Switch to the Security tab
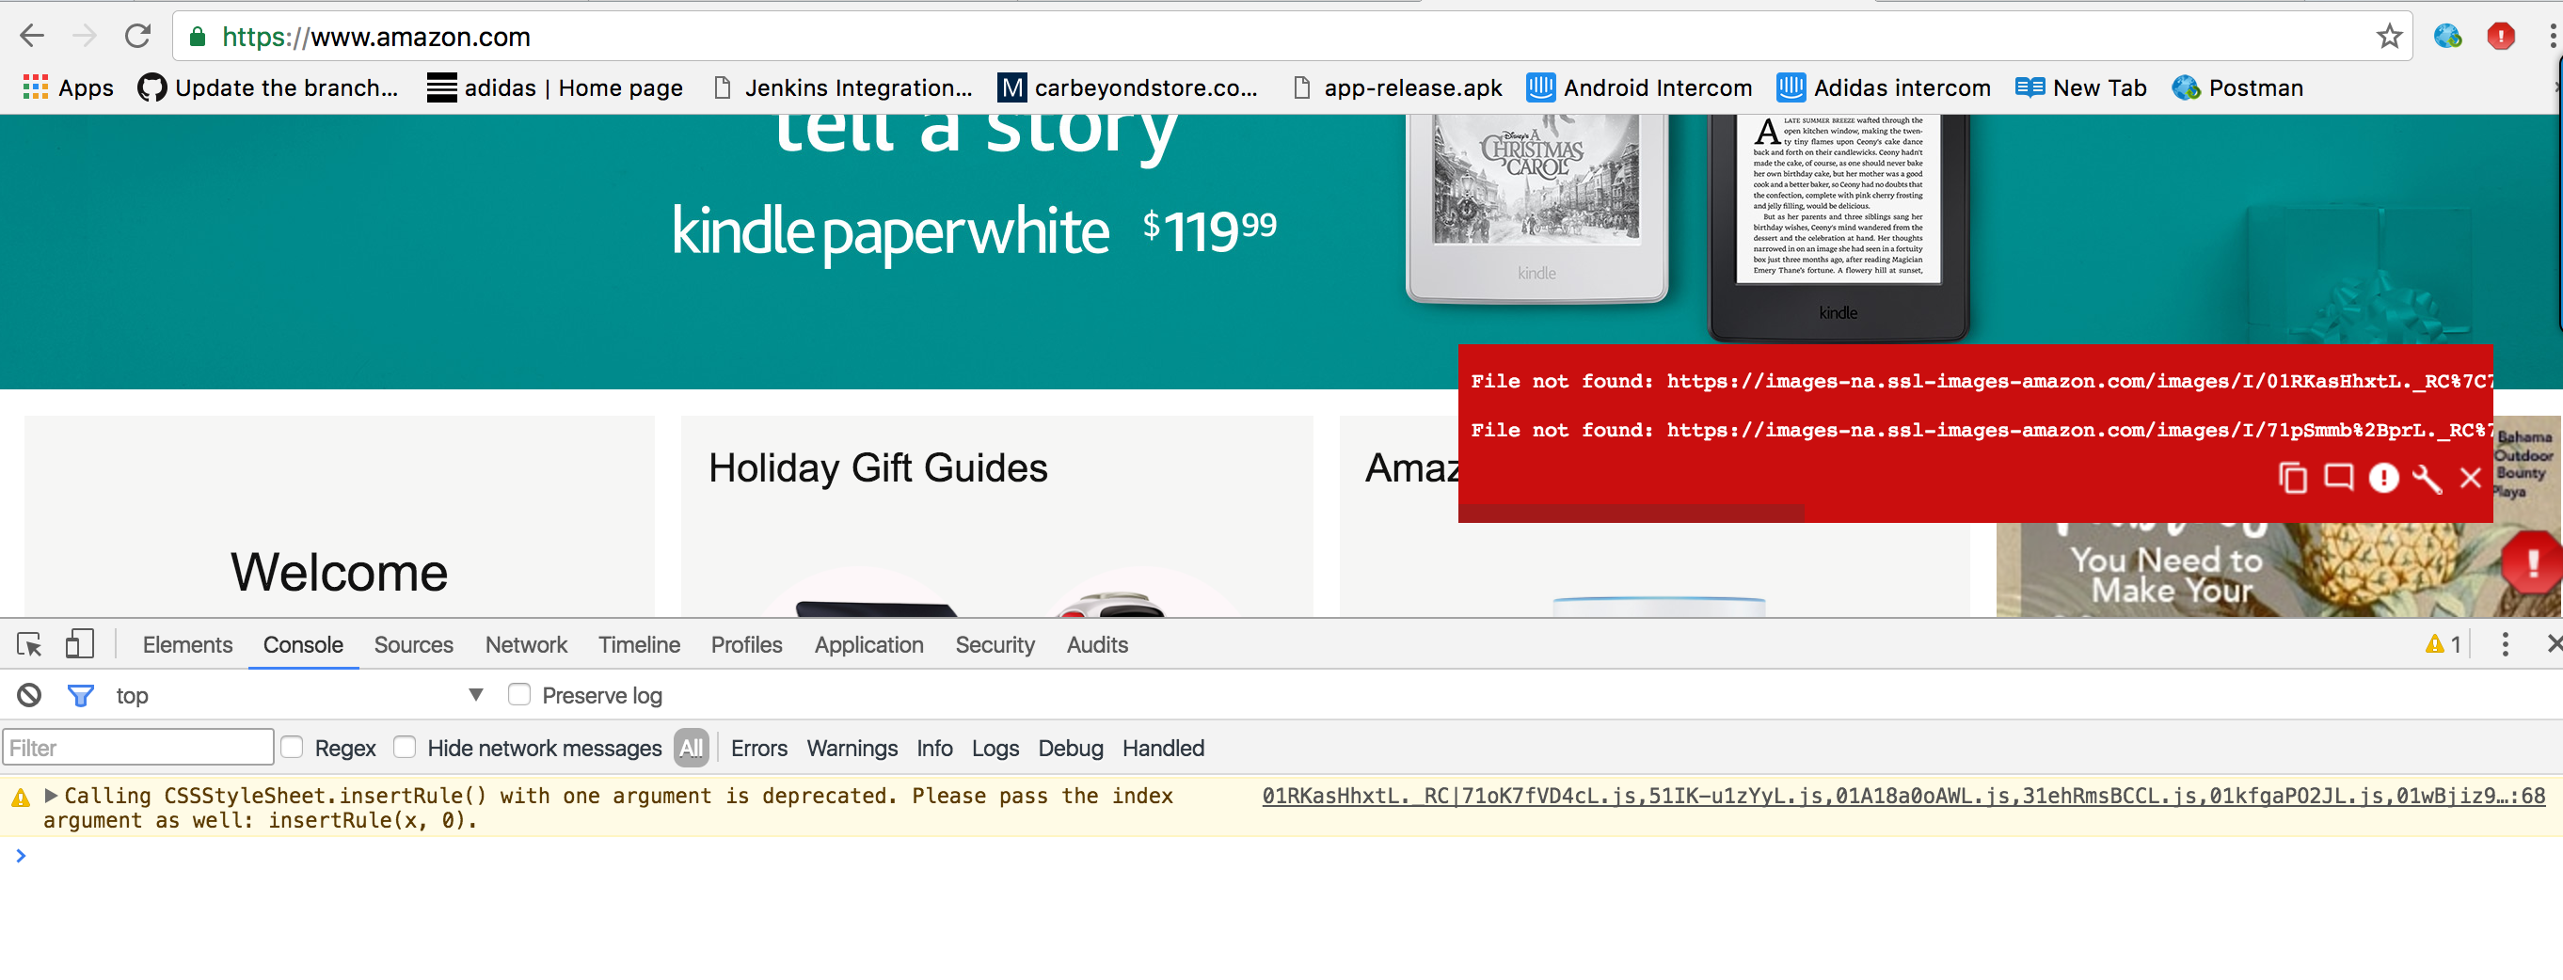2563x980 pixels. point(995,644)
